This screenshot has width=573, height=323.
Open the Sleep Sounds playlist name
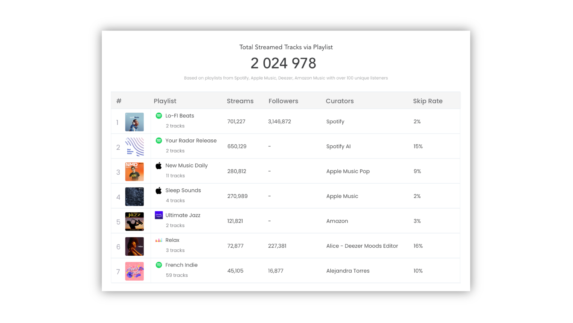point(183,191)
